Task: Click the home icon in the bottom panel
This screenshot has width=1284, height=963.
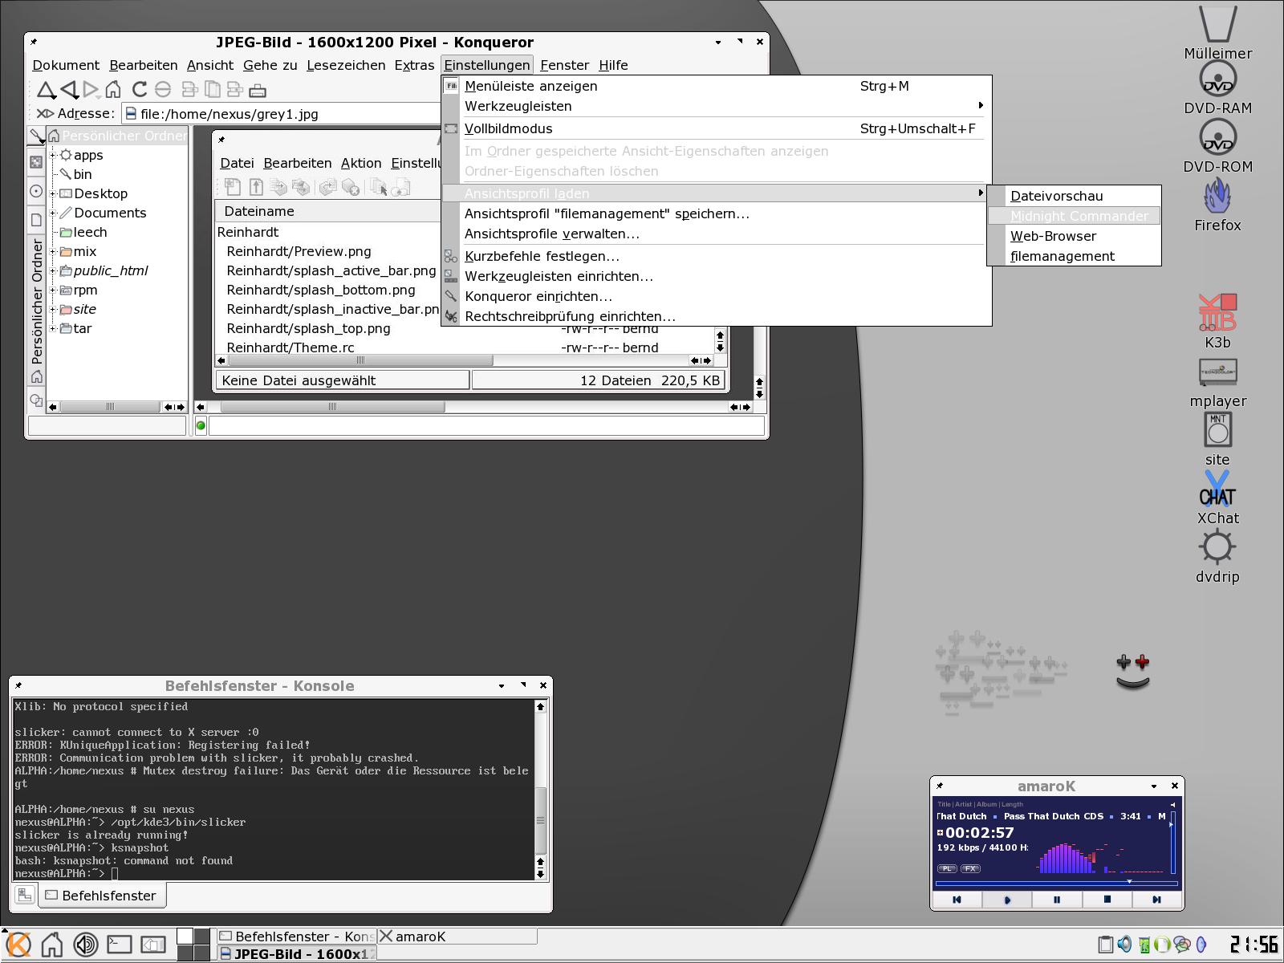Action: pos(51,945)
